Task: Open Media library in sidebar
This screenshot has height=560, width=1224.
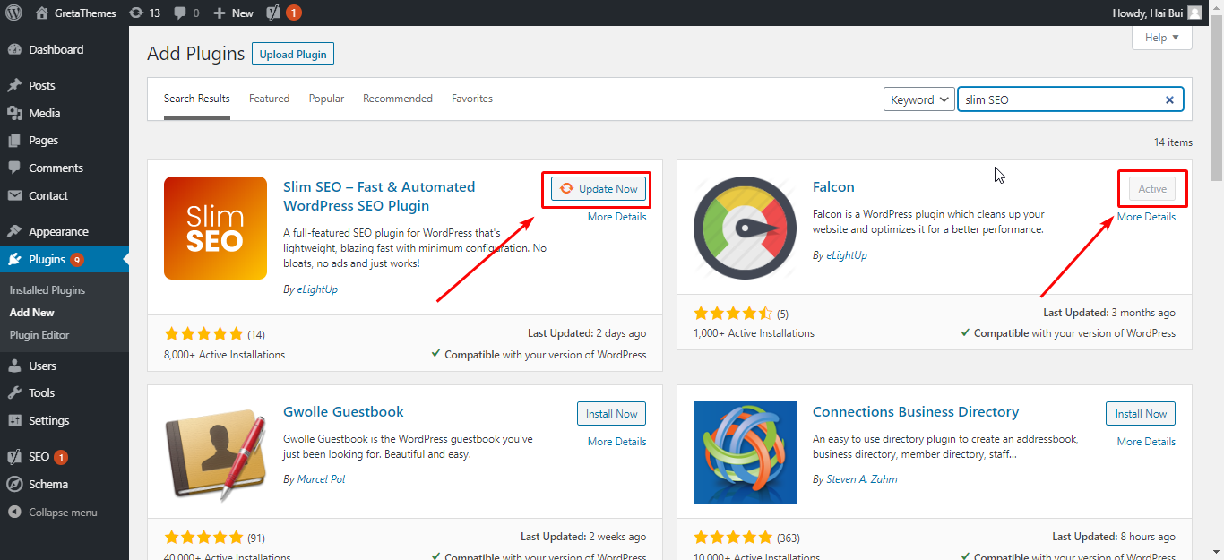Action: [x=65, y=113]
